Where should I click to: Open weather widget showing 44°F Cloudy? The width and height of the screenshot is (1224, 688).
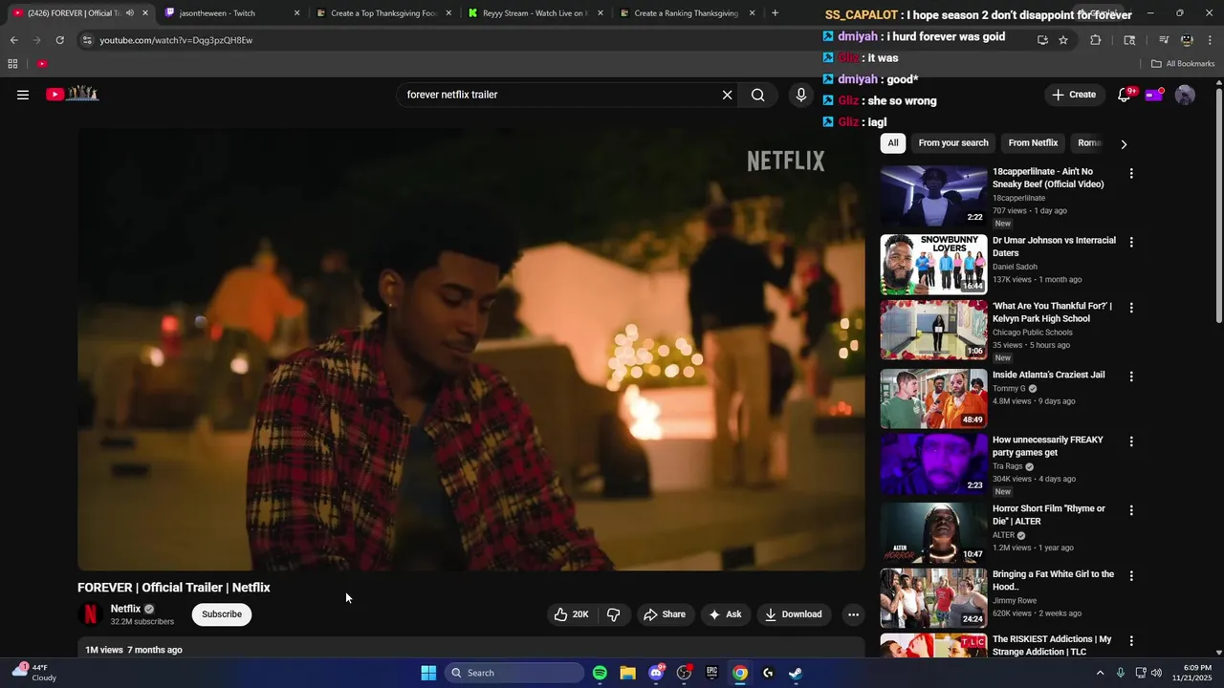[x=33, y=673]
